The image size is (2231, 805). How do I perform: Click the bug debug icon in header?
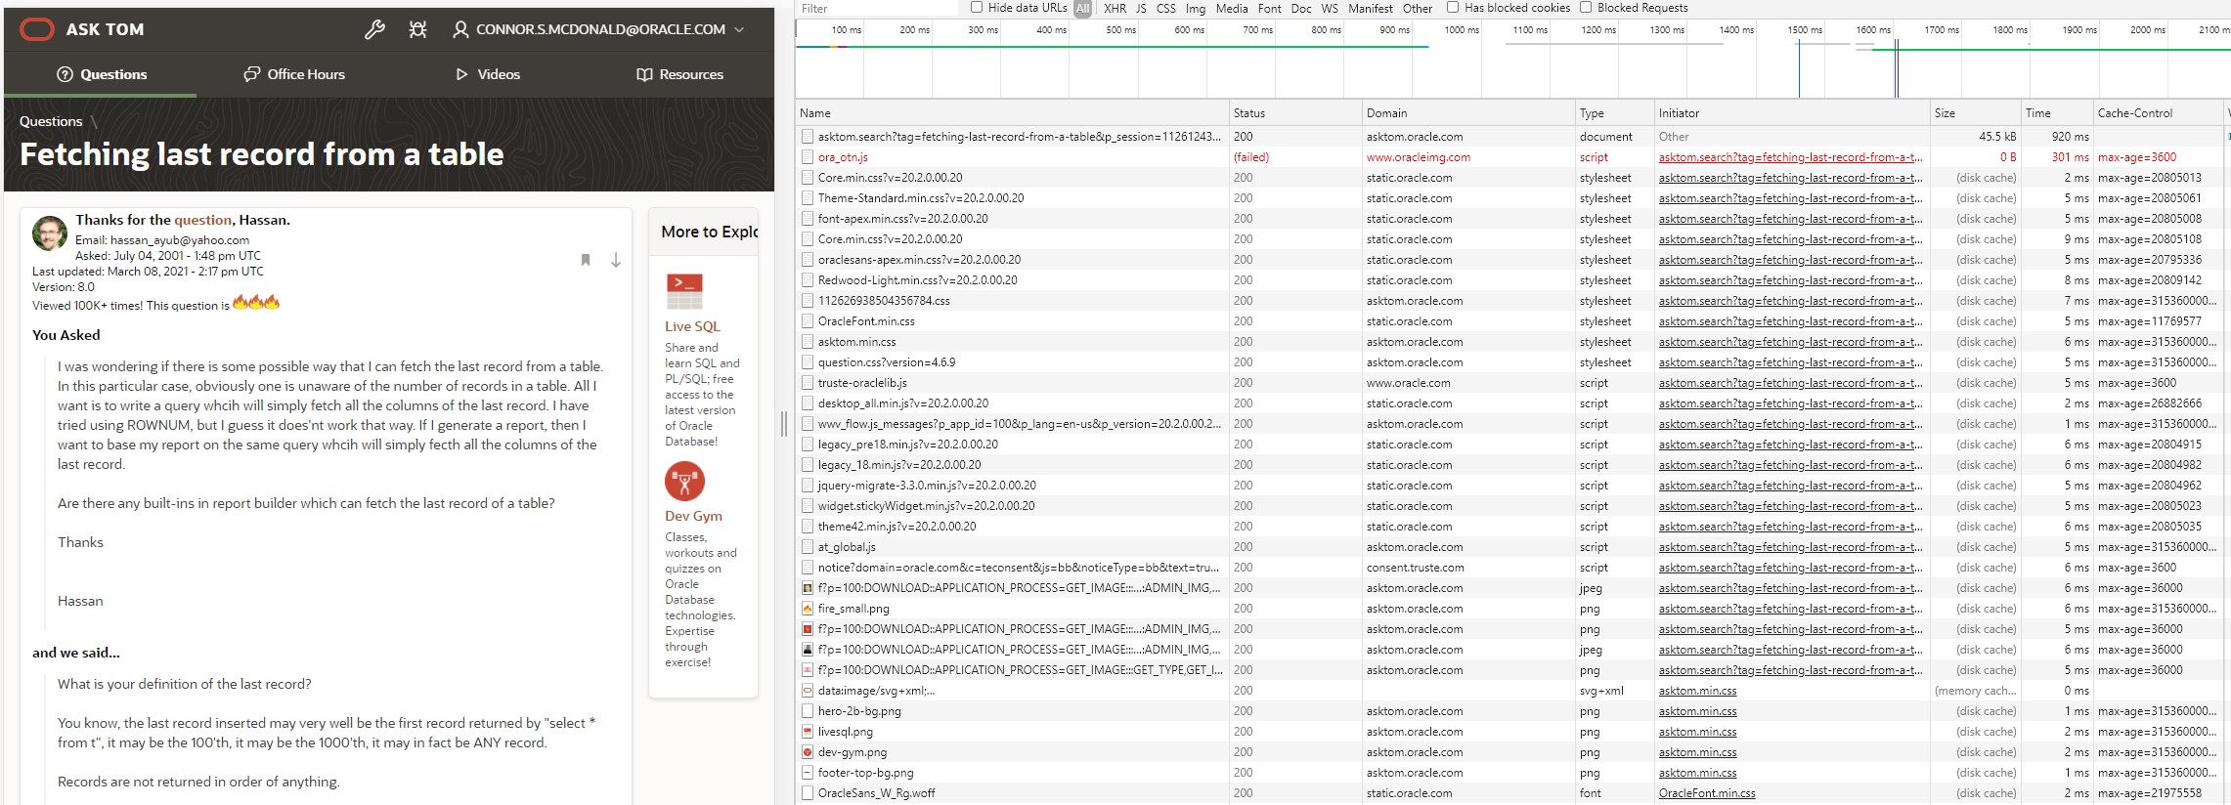tap(417, 29)
